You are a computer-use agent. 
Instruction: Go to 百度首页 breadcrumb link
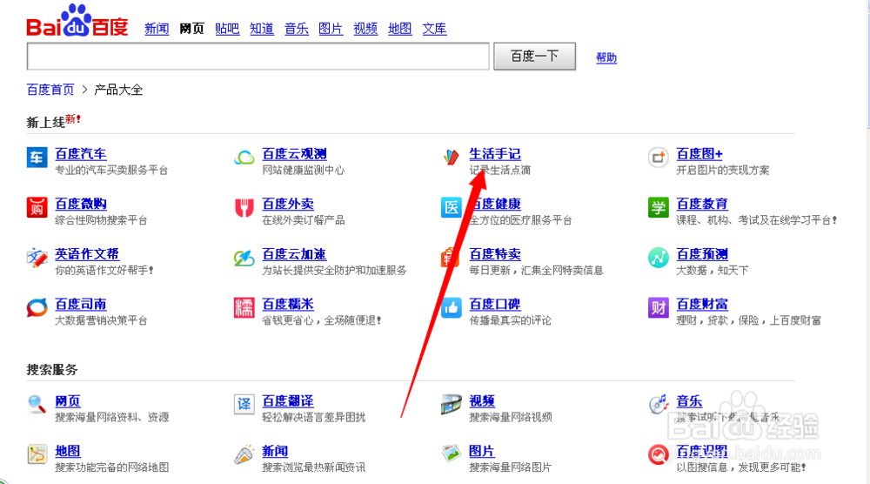50,90
